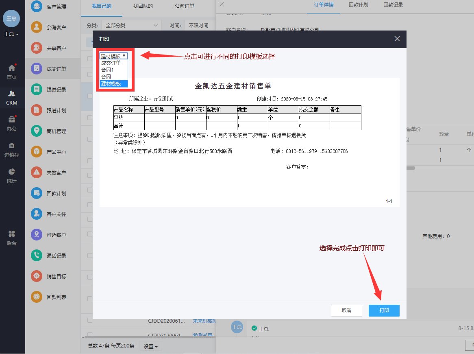Click the 取消 cancel button
The height and width of the screenshot is (354, 474).
pyautogui.click(x=346, y=310)
